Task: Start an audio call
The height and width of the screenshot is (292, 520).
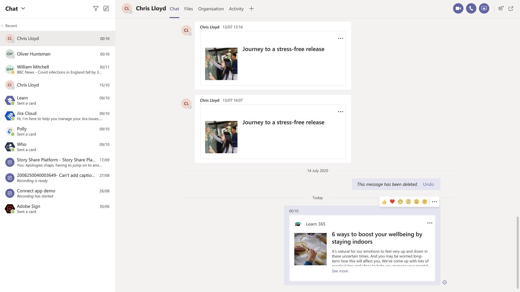Action: (x=471, y=8)
